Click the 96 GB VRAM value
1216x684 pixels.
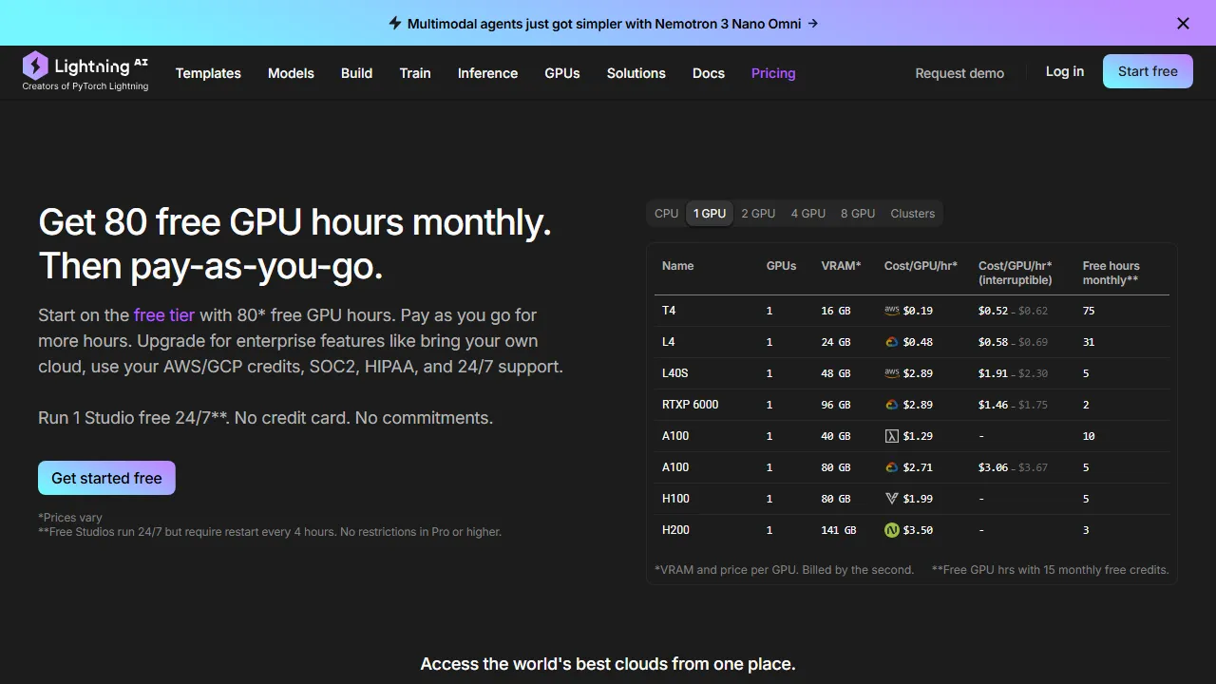(x=836, y=405)
